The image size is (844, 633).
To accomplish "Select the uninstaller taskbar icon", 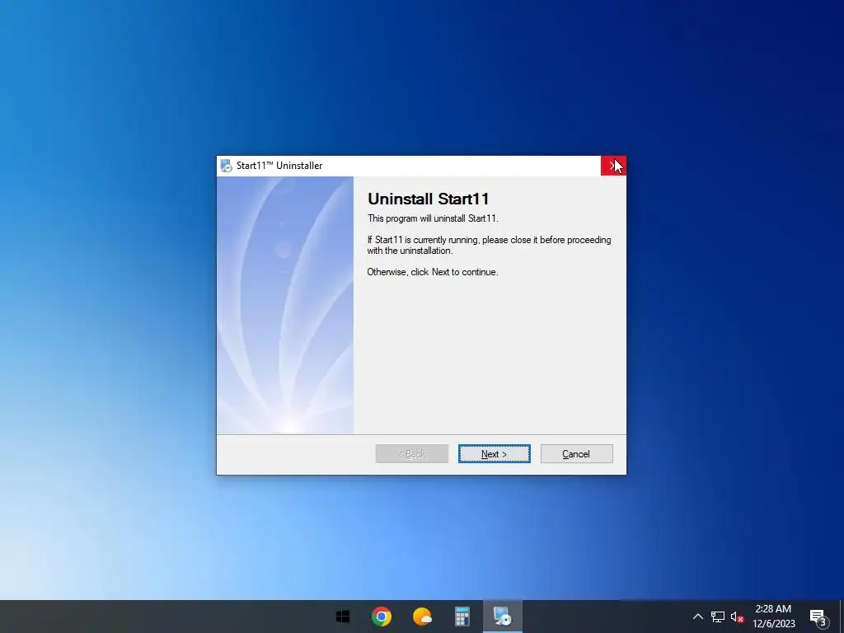I will (502, 617).
